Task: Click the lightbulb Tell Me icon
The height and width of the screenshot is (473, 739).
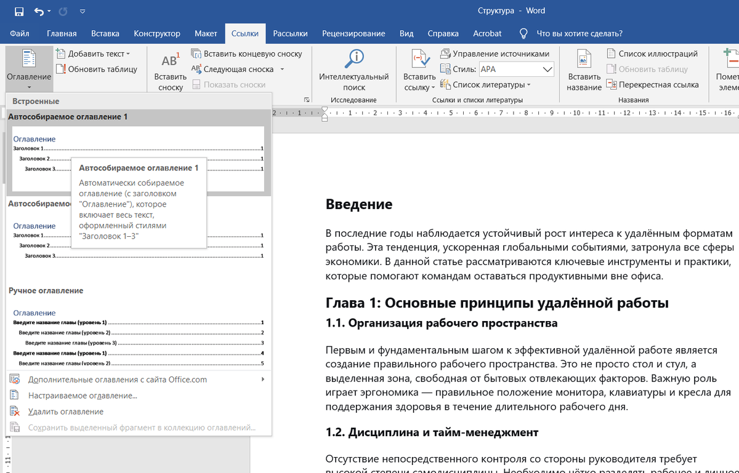Action: tap(523, 33)
